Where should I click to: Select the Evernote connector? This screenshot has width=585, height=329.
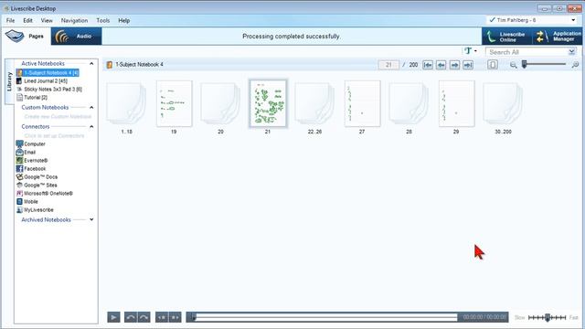click(x=32, y=161)
